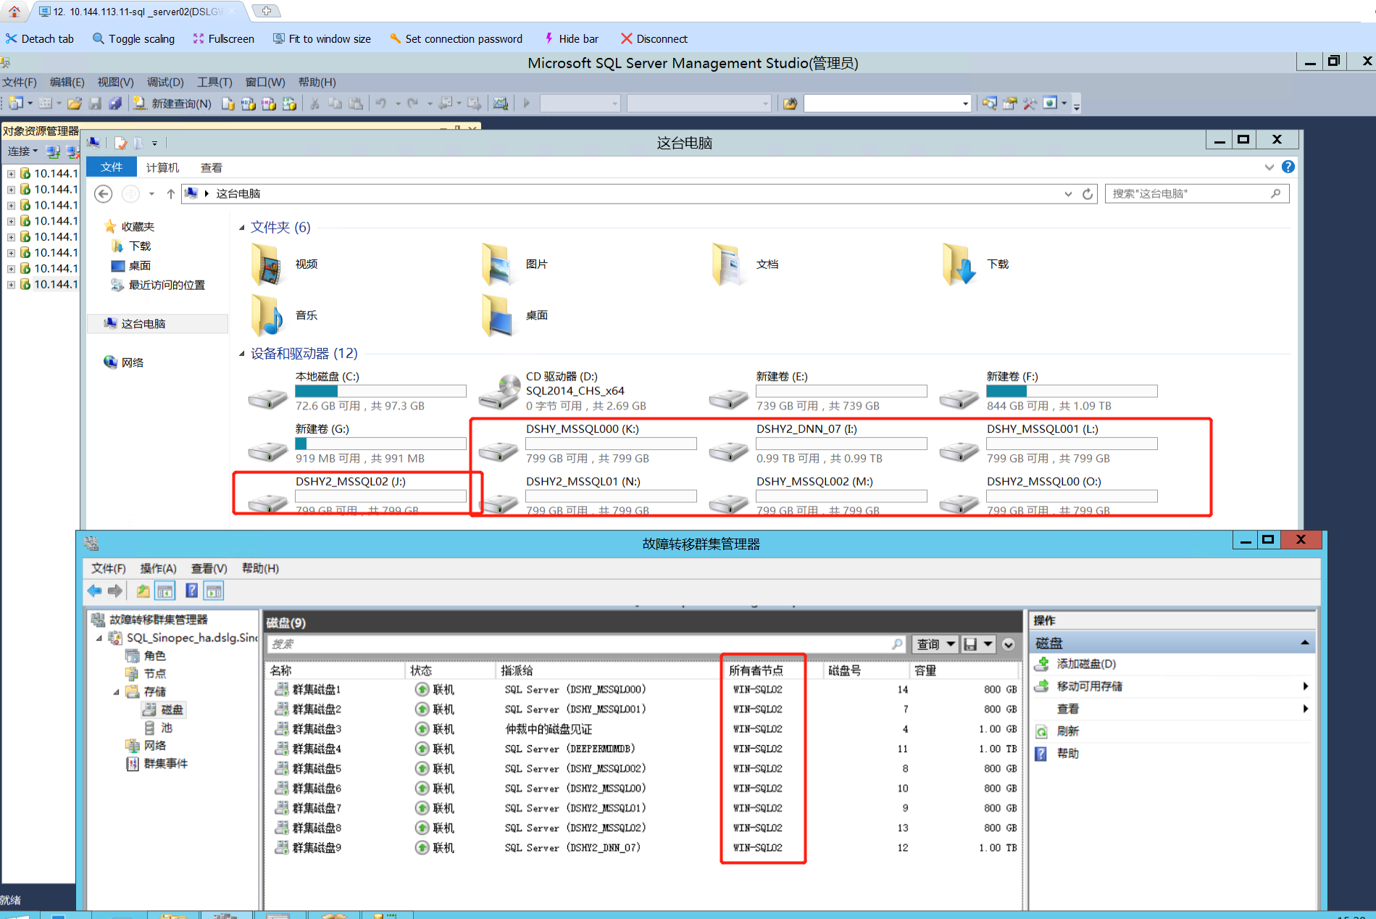Click Toggle scaling button

(133, 39)
